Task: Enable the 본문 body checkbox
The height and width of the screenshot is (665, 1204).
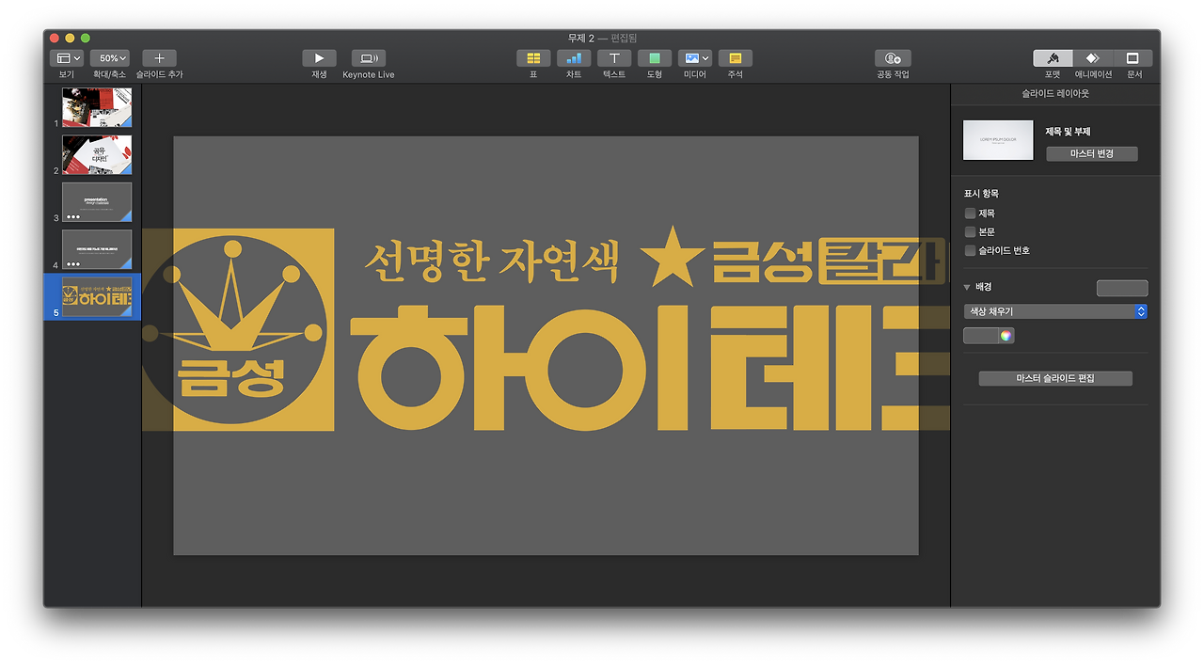Action: [x=970, y=231]
